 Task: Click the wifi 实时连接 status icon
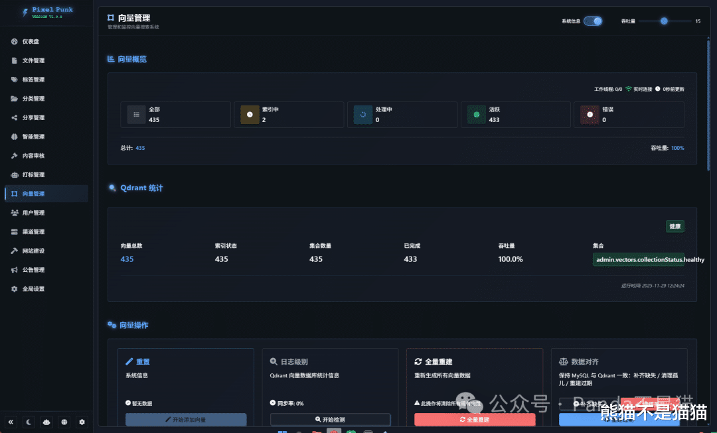pos(628,89)
